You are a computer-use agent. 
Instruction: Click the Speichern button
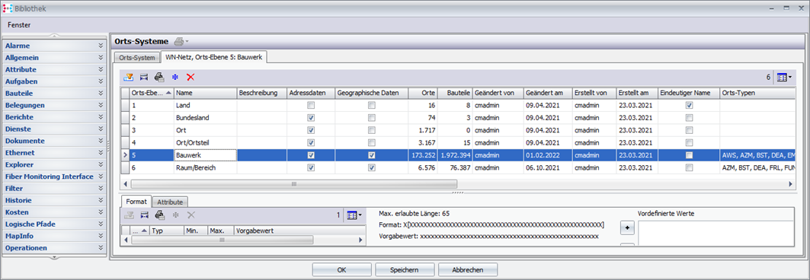coord(405,269)
